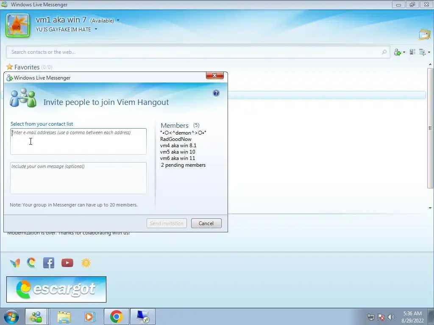Select member °•O<^demon^>O•°

(183, 132)
